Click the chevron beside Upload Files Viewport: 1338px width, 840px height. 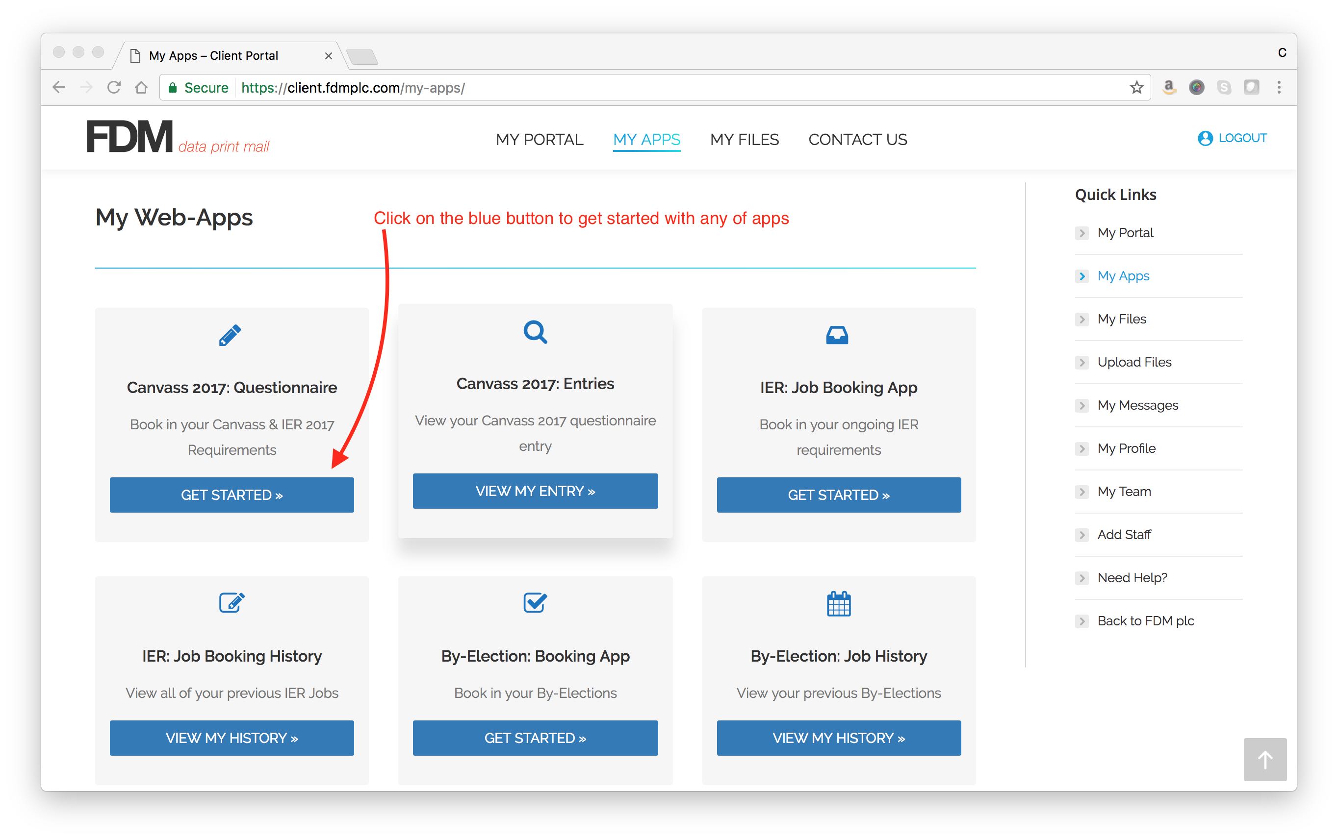(1081, 363)
